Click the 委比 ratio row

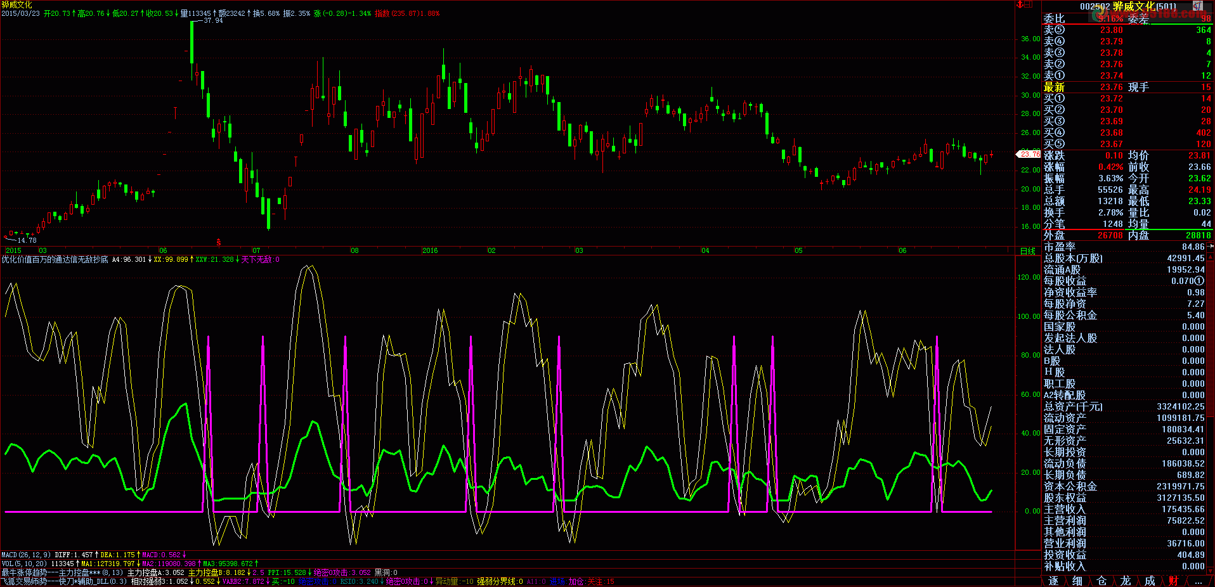click(1127, 18)
